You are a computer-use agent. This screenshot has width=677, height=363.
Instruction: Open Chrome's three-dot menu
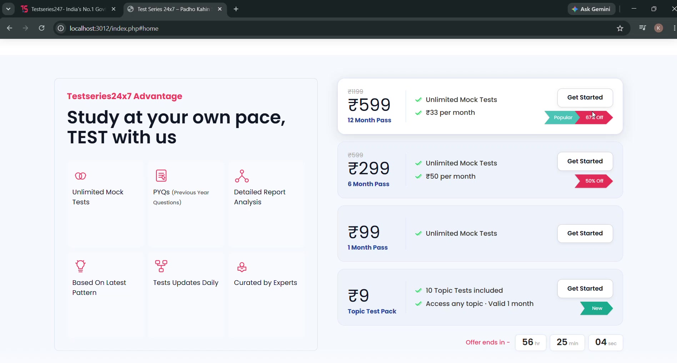coord(674,28)
